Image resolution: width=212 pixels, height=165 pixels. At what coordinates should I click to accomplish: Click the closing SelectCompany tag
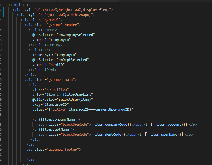47,45
